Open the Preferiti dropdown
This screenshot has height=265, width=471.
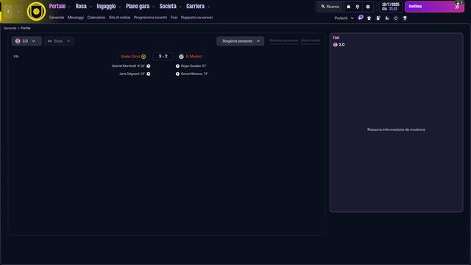tap(344, 18)
